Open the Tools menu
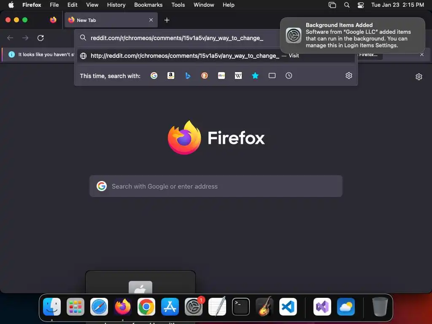This screenshot has width=432, height=324. 178,5
